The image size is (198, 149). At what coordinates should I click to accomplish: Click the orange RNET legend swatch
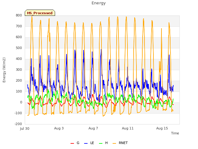114,143
